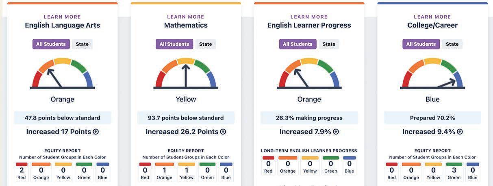Open Learn More above College/Career
The image size is (493, 186).
click(x=432, y=17)
